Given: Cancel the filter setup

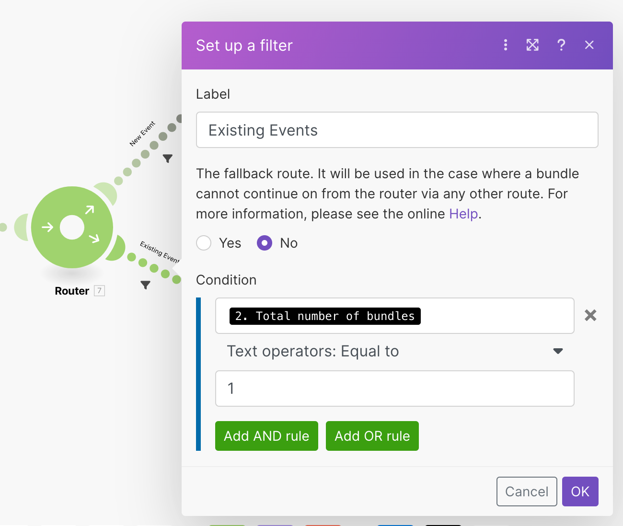Looking at the screenshot, I should pyautogui.click(x=527, y=492).
